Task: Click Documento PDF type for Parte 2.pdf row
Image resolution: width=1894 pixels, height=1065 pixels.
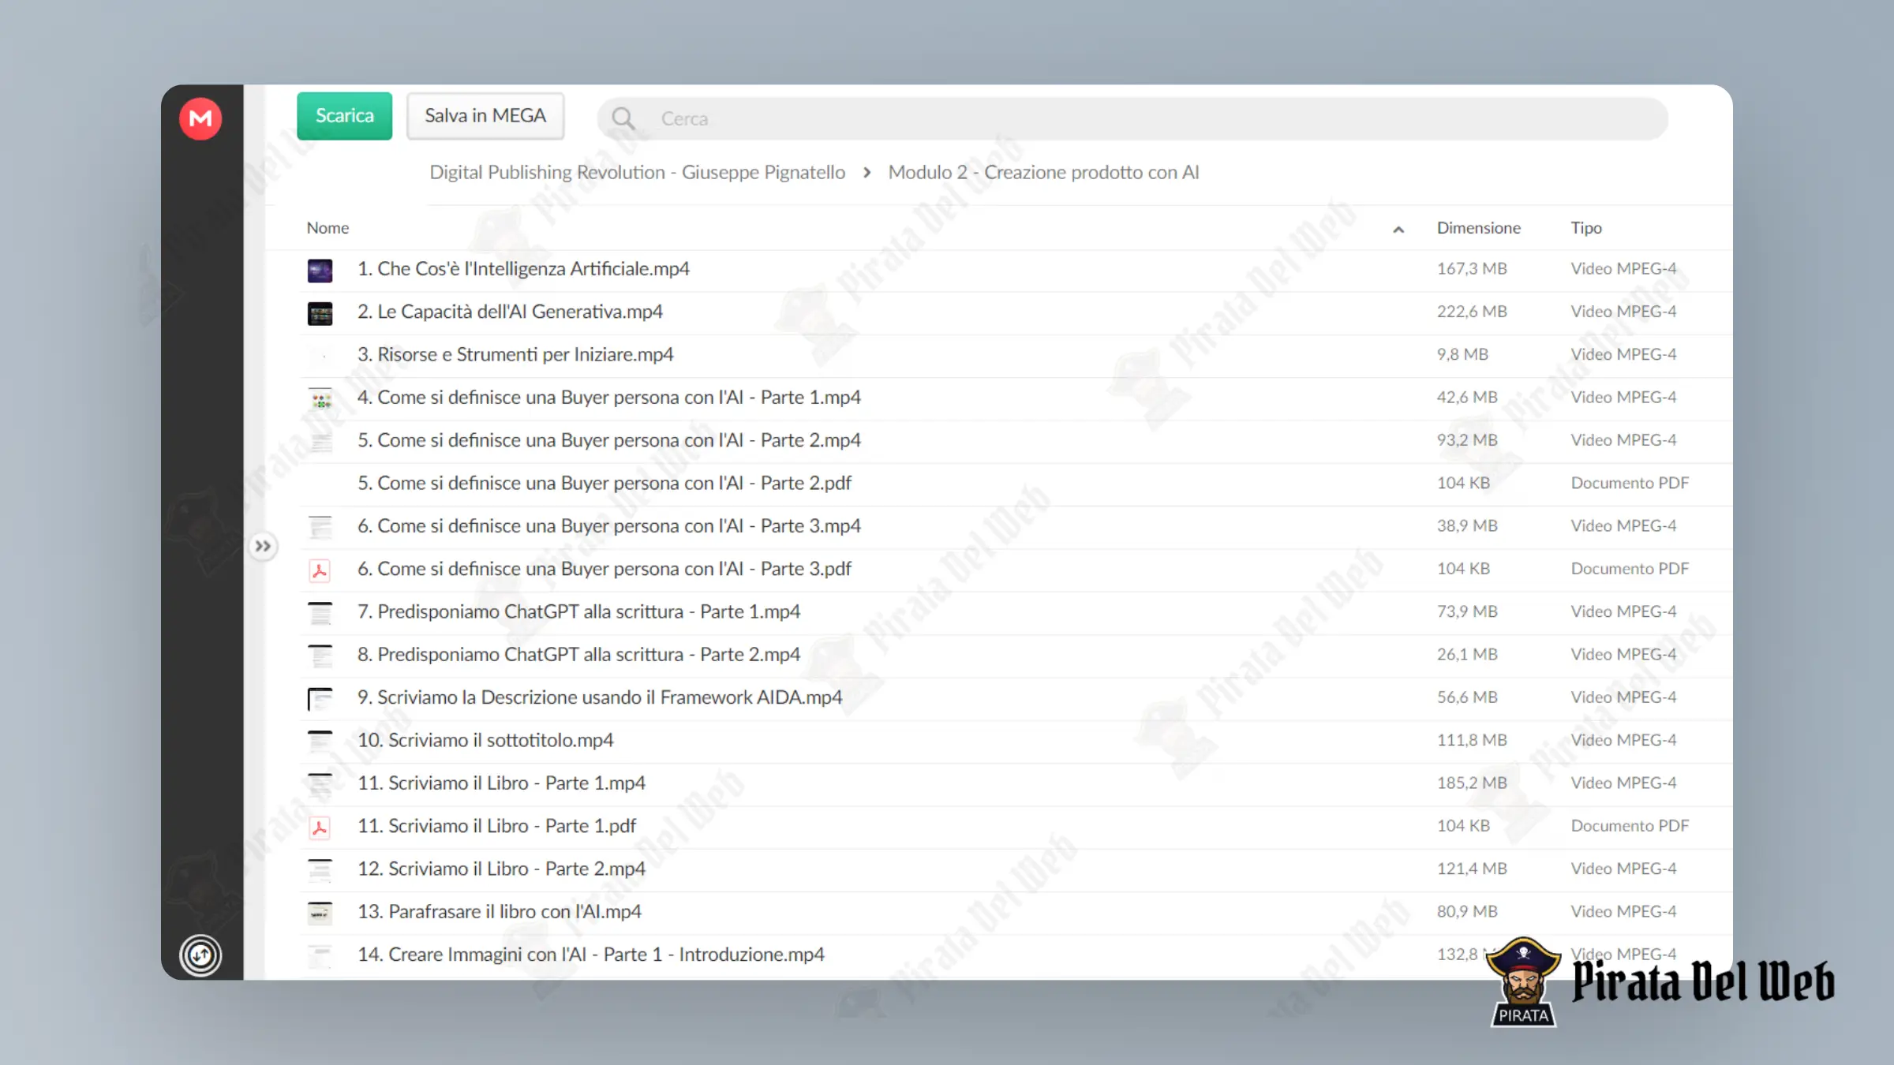Action: 1630,483
